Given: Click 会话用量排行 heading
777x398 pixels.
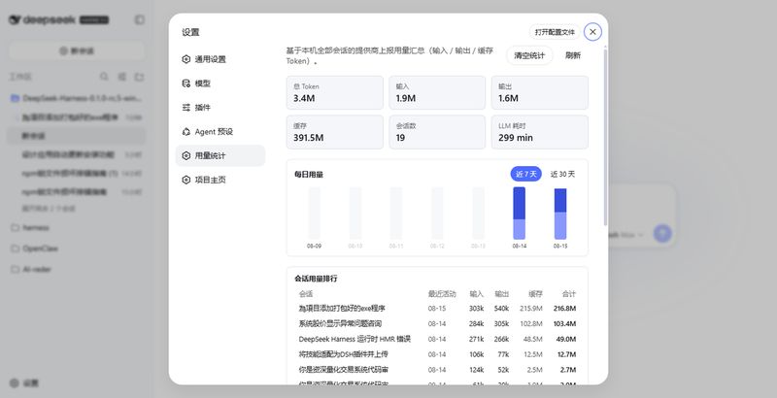Looking at the screenshot, I should tap(316, 279).
